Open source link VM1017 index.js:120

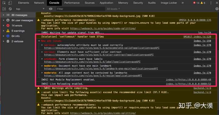[197, 37]
